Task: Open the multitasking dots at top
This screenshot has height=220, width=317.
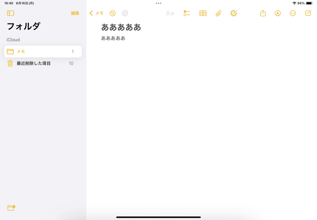Action: coord(158,3)
